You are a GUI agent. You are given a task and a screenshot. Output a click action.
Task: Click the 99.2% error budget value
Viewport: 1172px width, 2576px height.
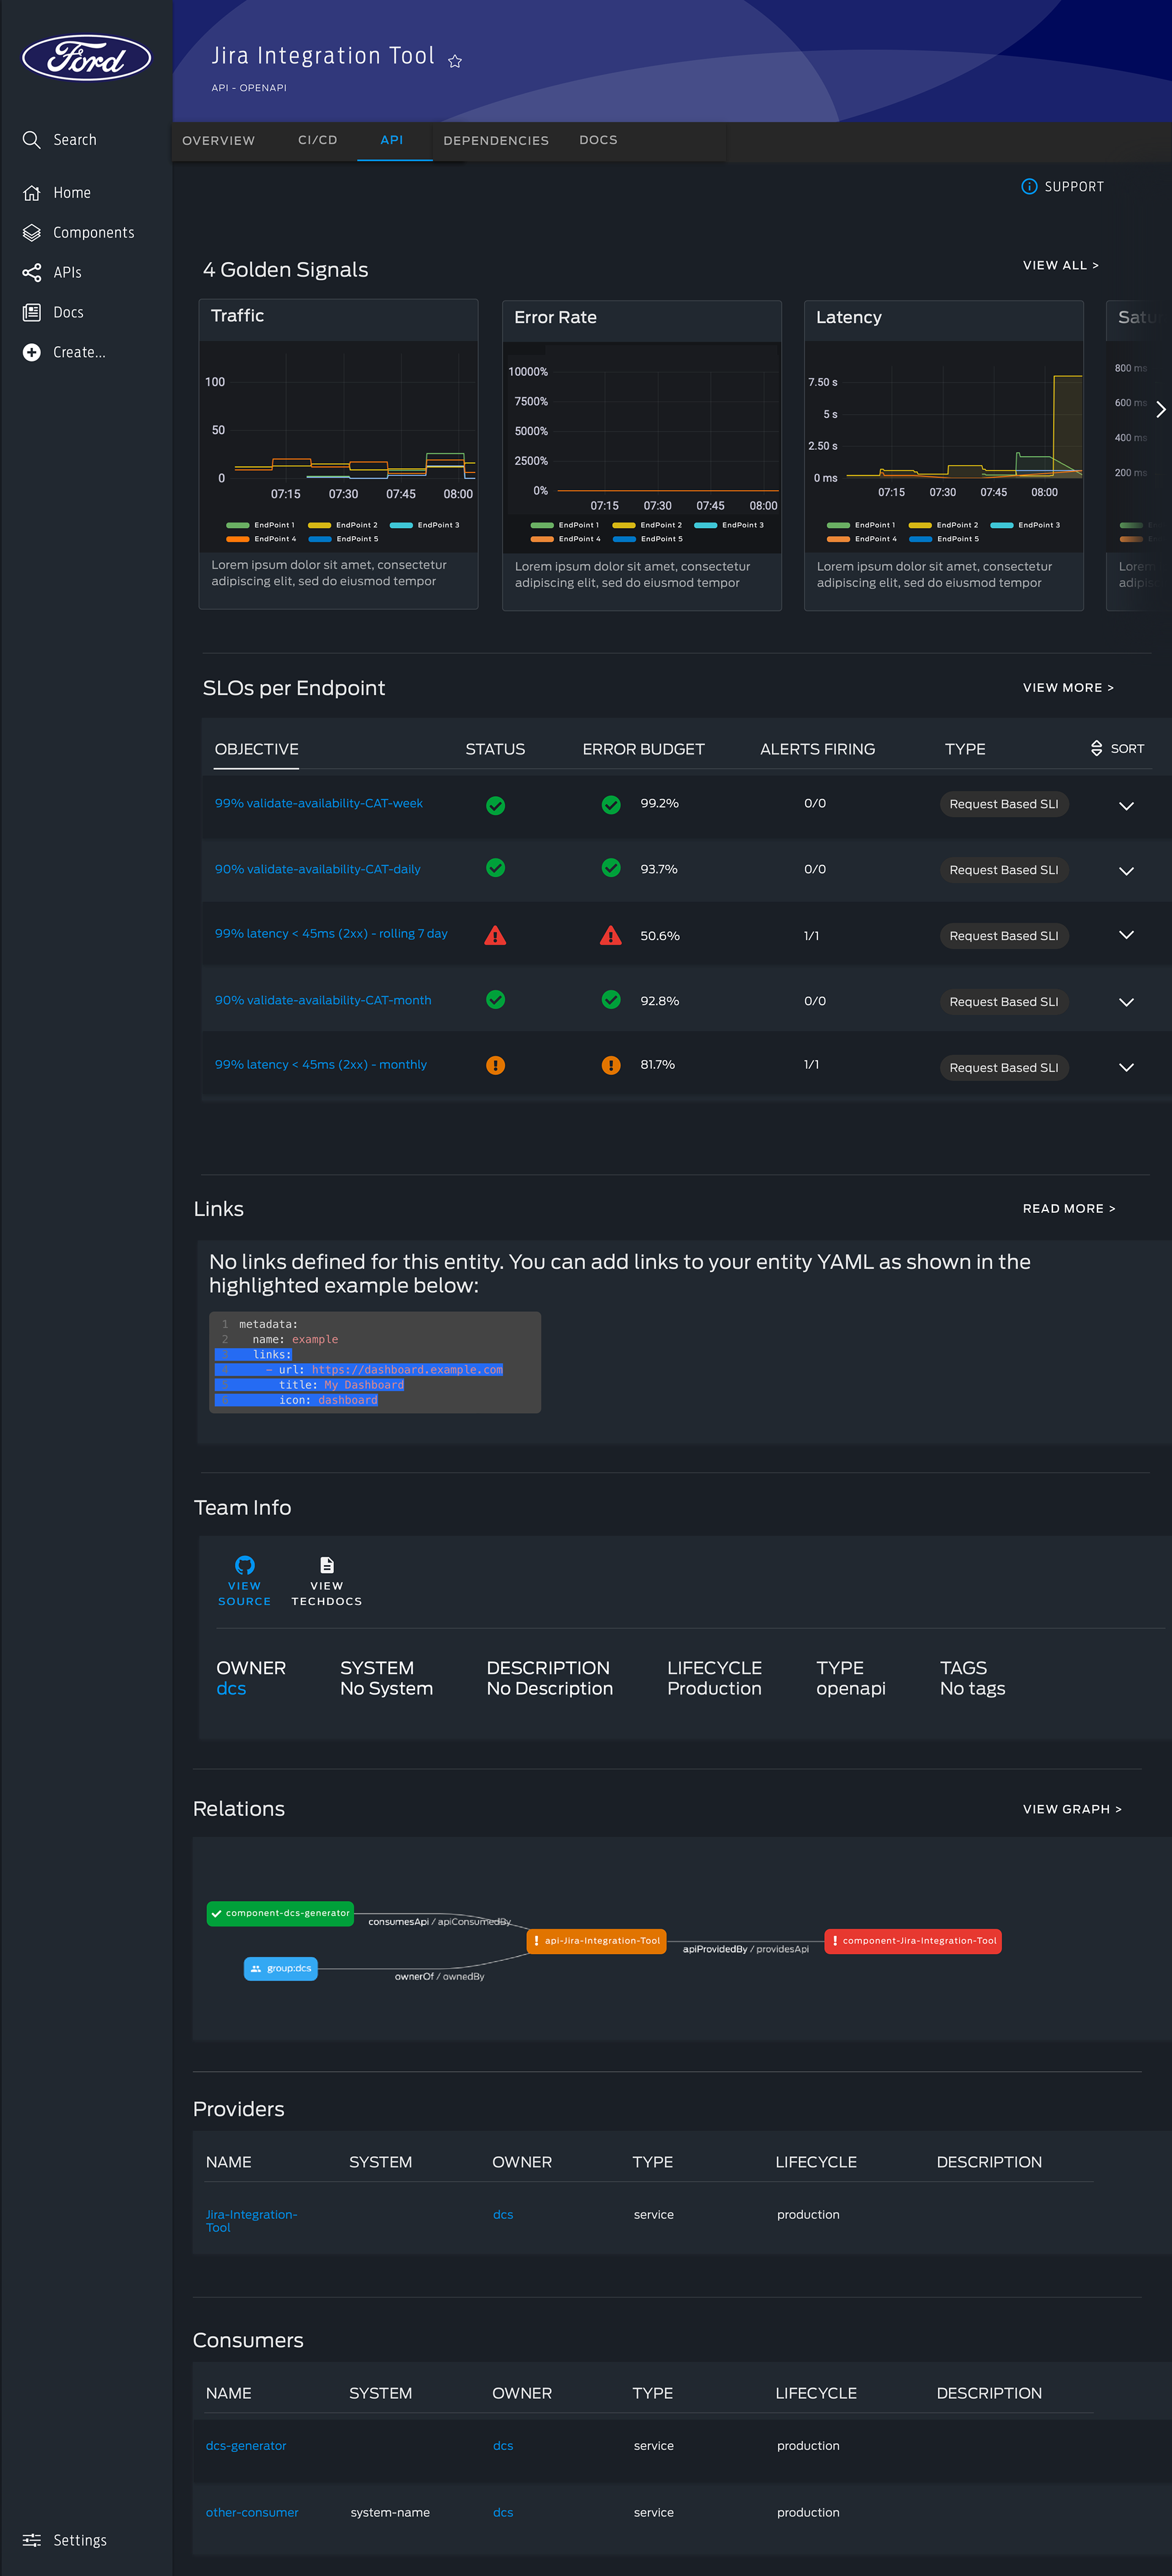[x=659, y=803]
